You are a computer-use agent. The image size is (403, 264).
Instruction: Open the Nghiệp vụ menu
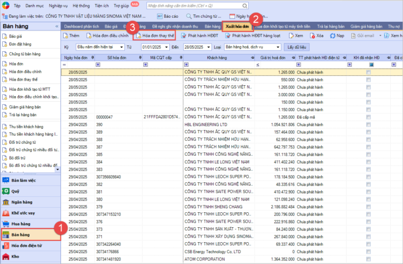click(58, 5)
